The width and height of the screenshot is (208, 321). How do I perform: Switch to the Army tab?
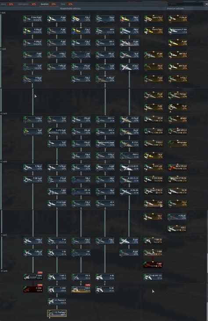click(7, 4)
